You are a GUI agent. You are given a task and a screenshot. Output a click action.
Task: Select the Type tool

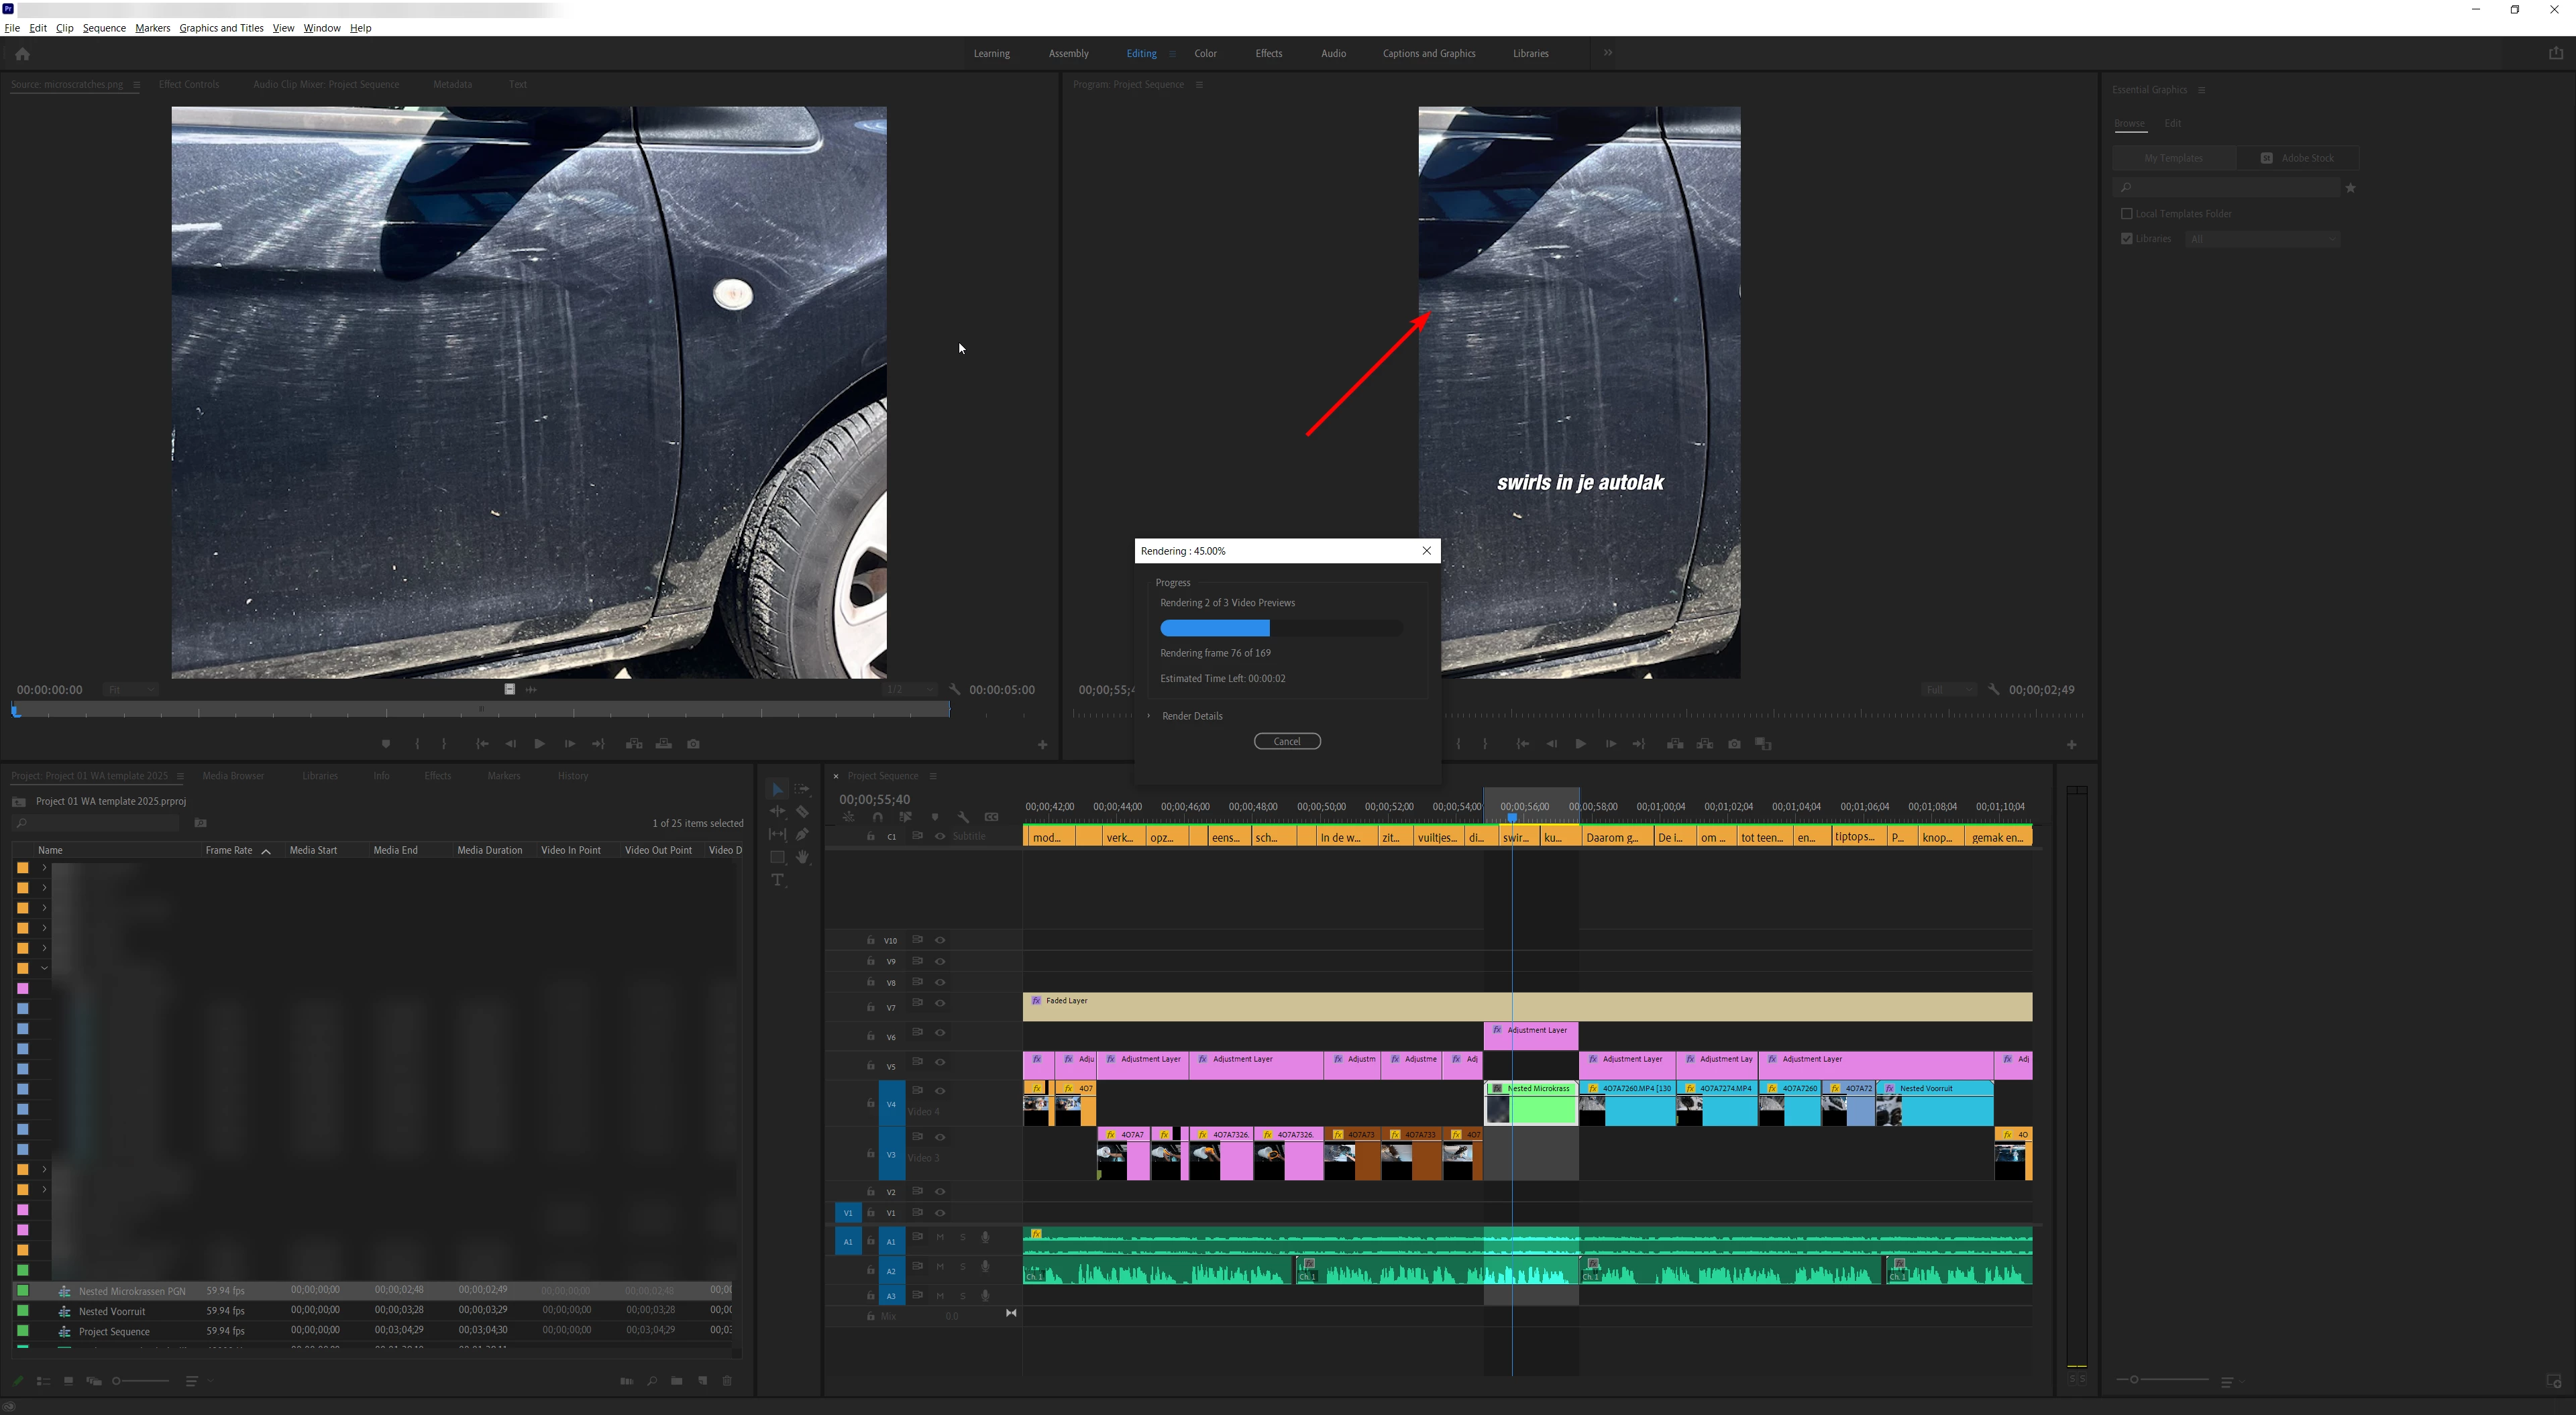point(778,880)
